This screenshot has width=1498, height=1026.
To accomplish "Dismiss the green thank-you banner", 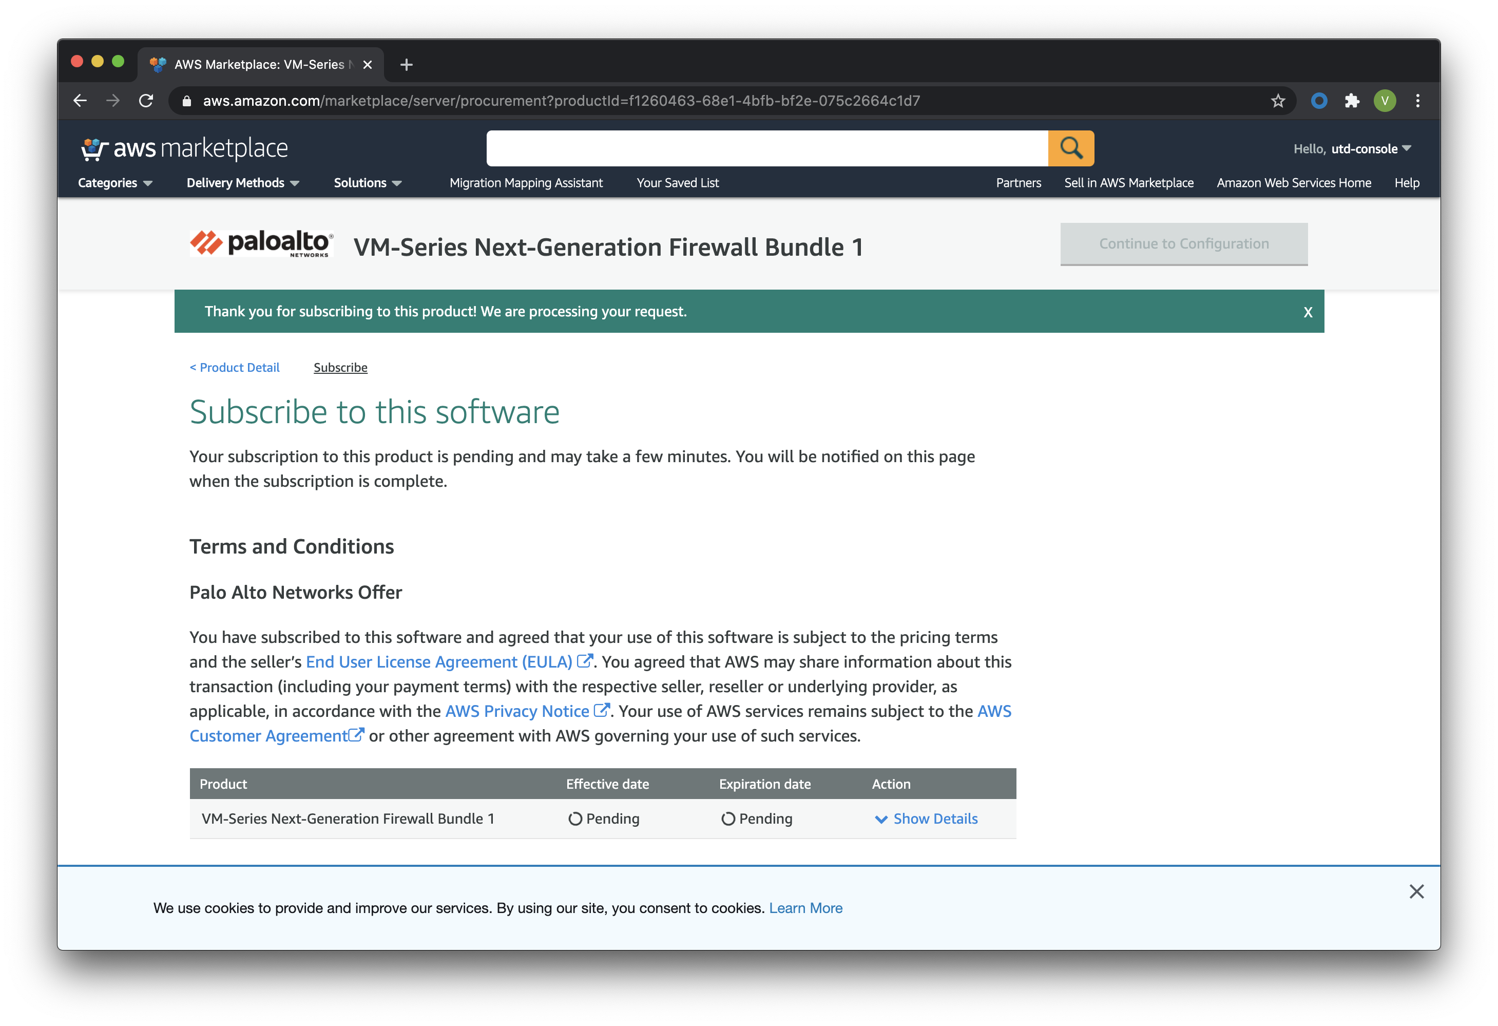I will point(1308,312).
